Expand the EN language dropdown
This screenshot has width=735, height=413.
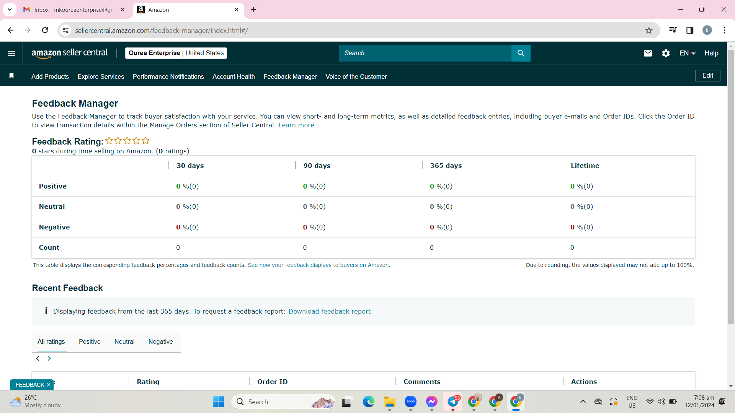(x=687, y=53)
